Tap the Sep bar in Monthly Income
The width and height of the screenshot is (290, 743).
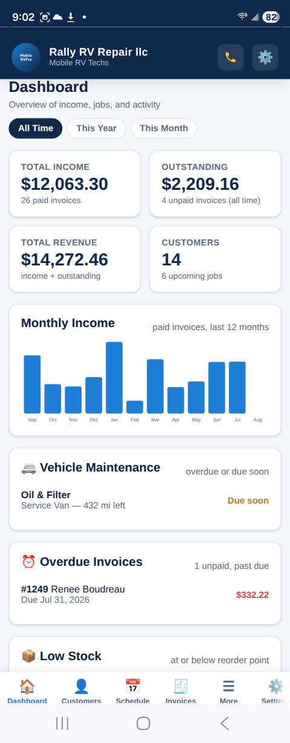[32, 384]
